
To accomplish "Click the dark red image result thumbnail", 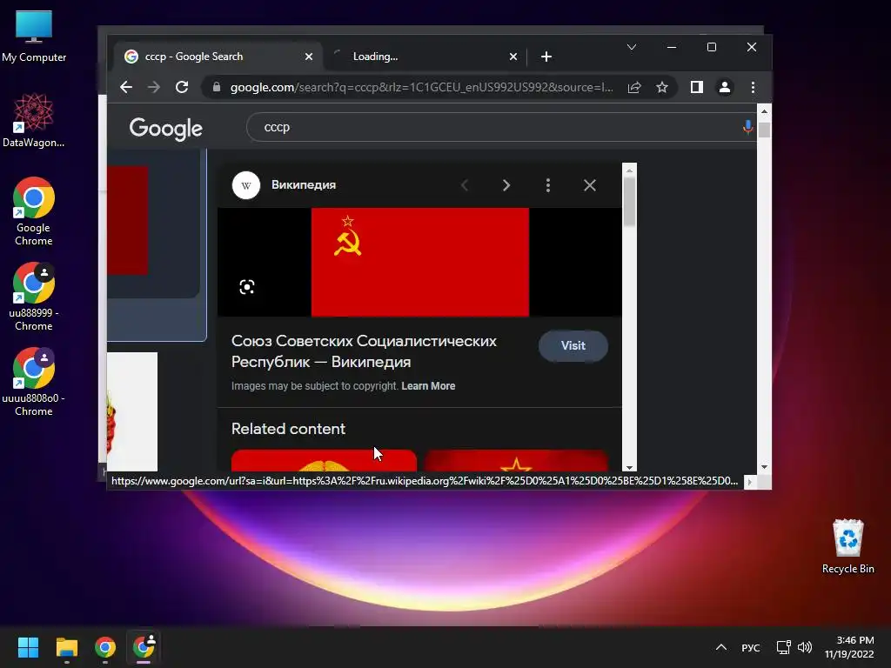I will [128, 220].
